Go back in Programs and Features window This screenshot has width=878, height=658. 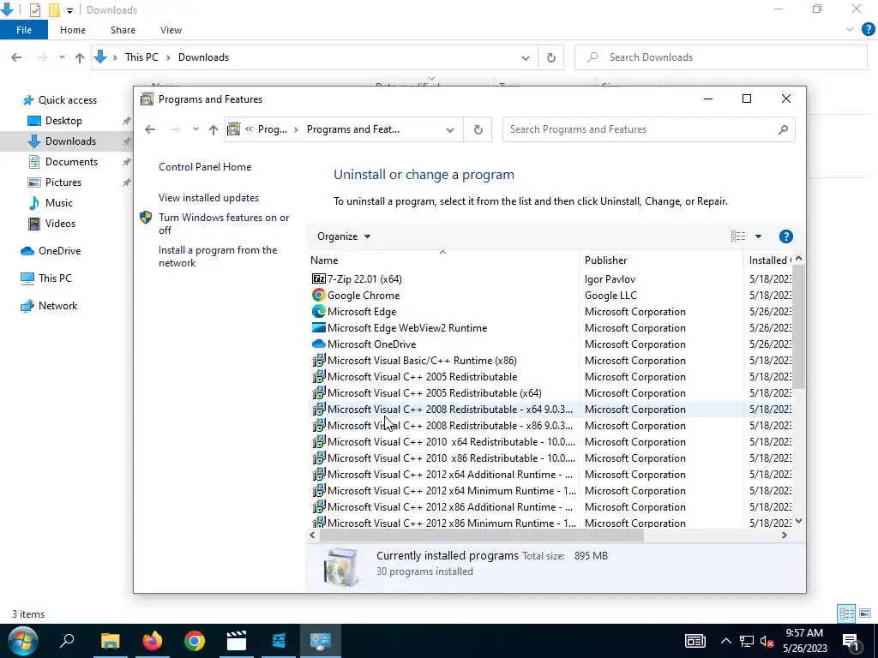tap(149, 129)
